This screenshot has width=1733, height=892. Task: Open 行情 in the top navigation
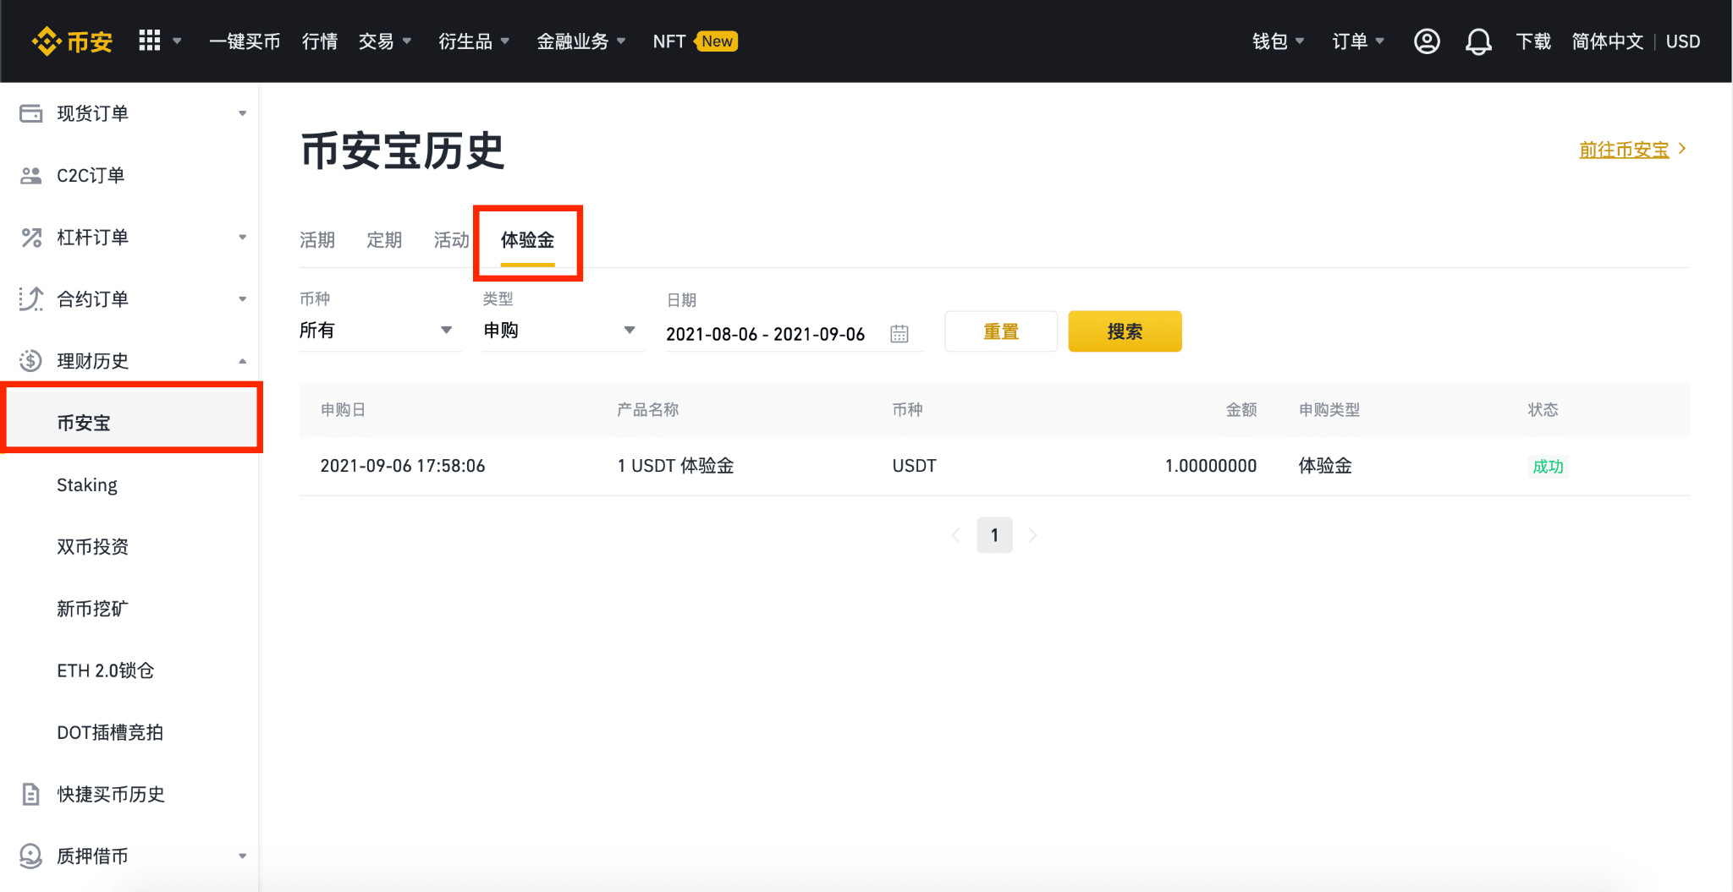pyautogui.click(x=320, y=41)
